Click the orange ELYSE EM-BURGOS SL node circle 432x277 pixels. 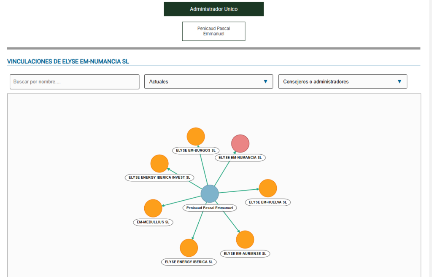(196, 137)
